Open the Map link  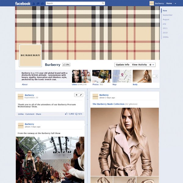click(114, 84)
